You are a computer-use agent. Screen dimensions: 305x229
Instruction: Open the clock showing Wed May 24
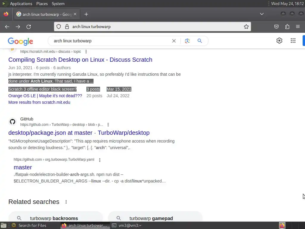287,4
